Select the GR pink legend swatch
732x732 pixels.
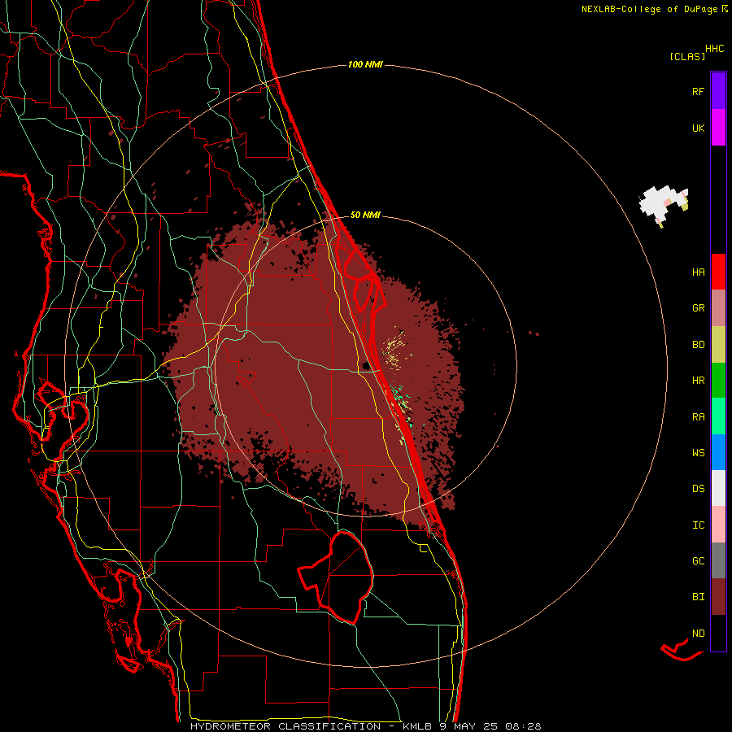[x=718, y=308]
